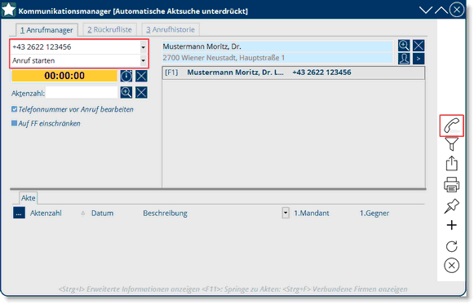Start the call with the phone handset icon

[x=451, y=126]
